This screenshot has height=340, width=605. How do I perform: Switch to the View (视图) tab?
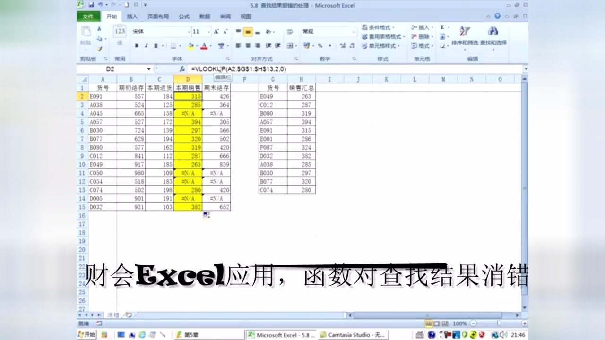tap(246, 17)
